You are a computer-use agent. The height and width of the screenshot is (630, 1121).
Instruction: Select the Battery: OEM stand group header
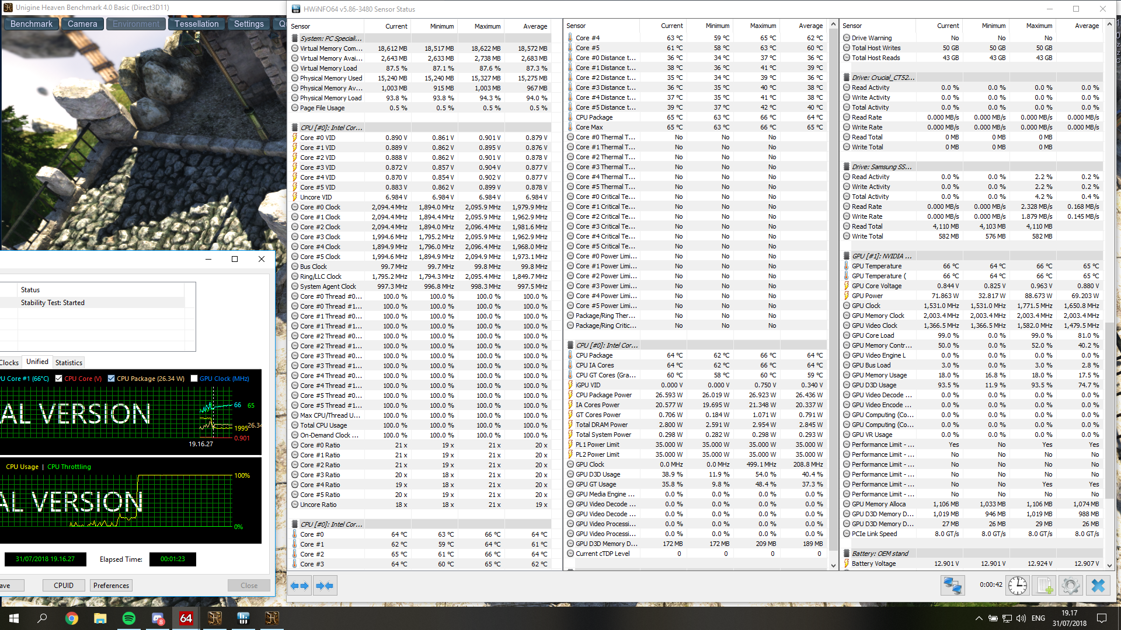(973, 554)
